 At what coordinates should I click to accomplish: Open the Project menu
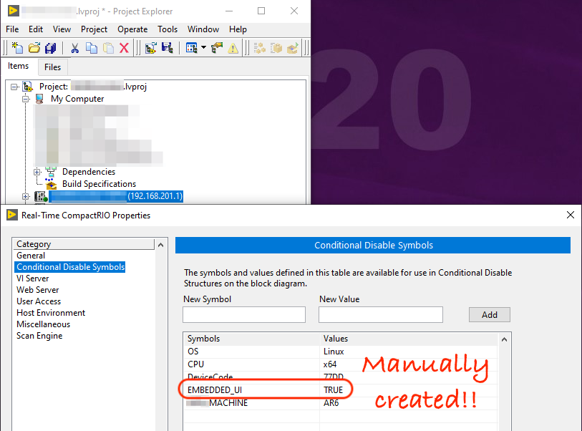pos(94,29)
